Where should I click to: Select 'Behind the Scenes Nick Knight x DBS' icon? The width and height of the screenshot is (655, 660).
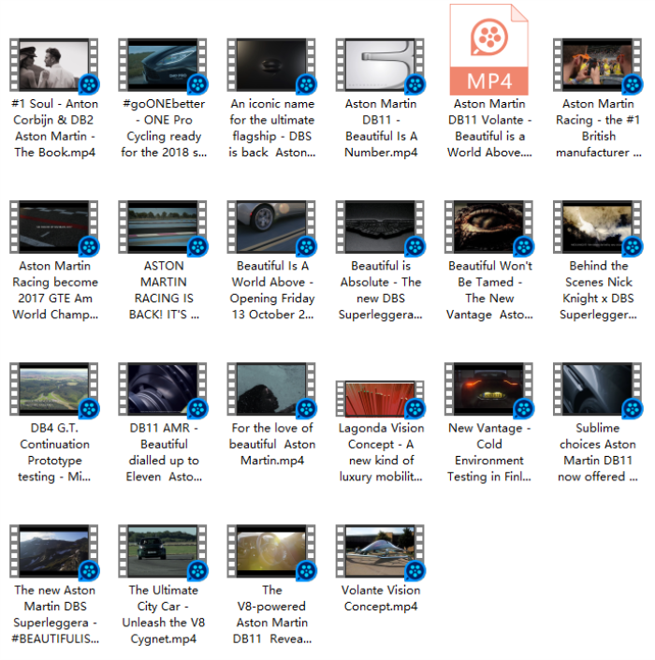click(597, 227)
